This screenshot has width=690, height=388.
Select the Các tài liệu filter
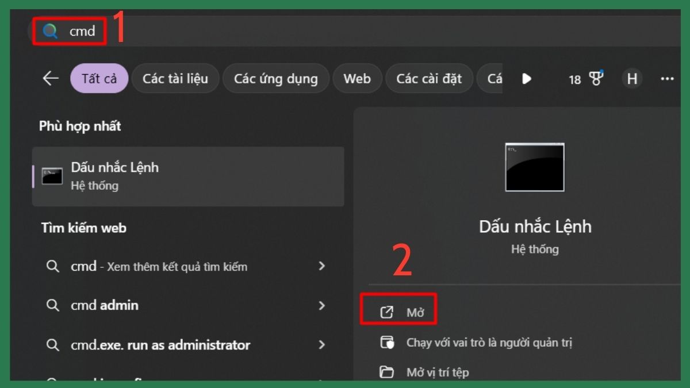175,79
